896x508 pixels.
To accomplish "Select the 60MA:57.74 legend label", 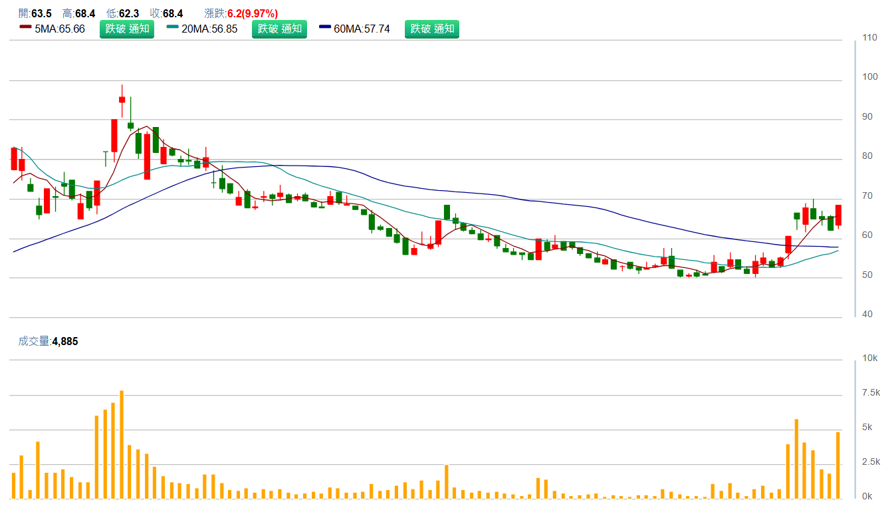I will (x=362, y=29).
